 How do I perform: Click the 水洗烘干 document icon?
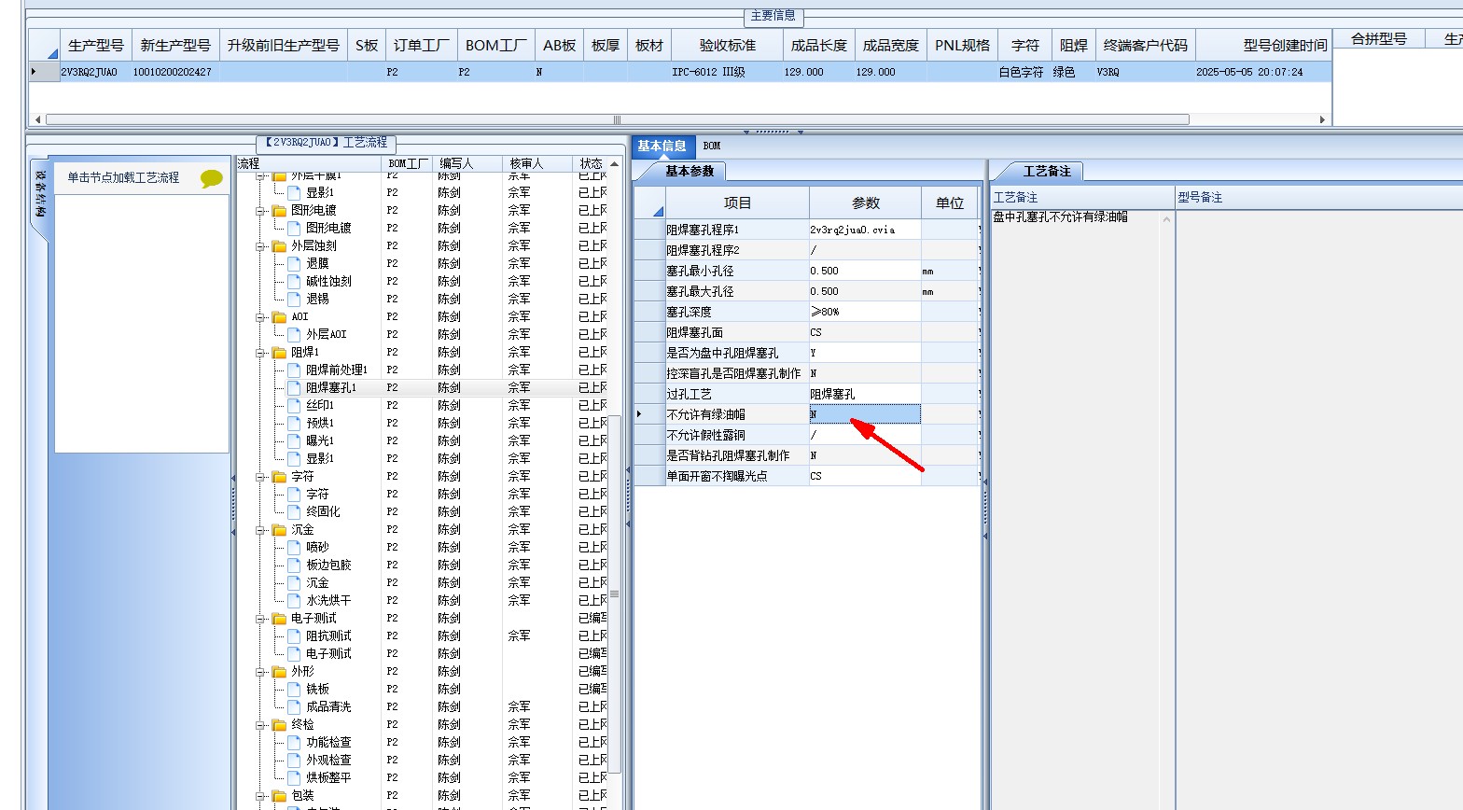[294, 601]
